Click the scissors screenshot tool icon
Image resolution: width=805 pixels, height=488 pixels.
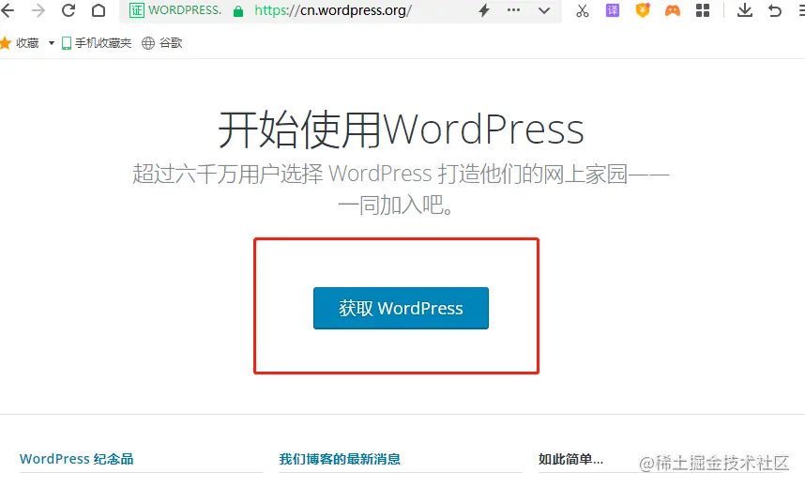point(583,10)
